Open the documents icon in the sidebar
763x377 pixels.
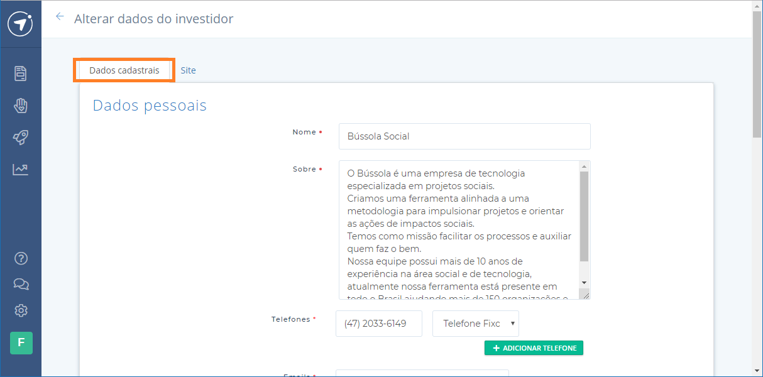(x=21, y=73)
